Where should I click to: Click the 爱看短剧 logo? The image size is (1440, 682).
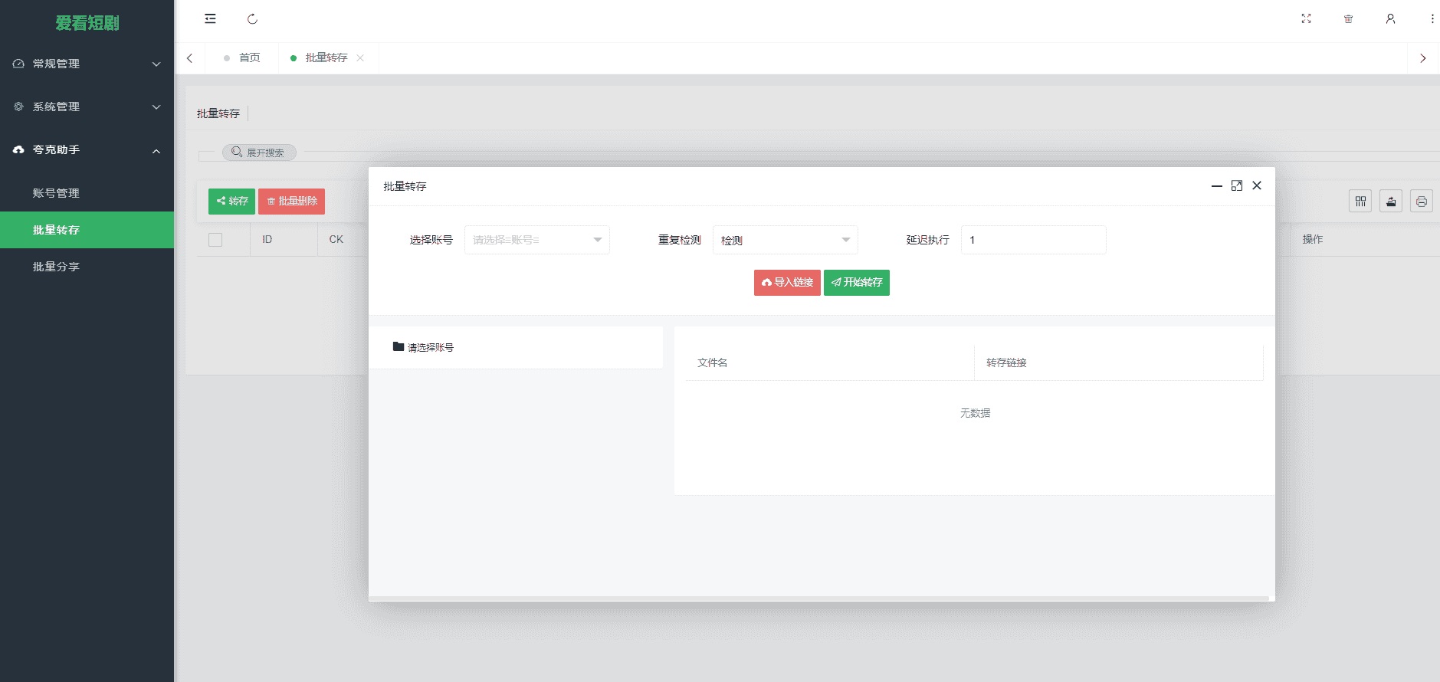click(87, 23)
